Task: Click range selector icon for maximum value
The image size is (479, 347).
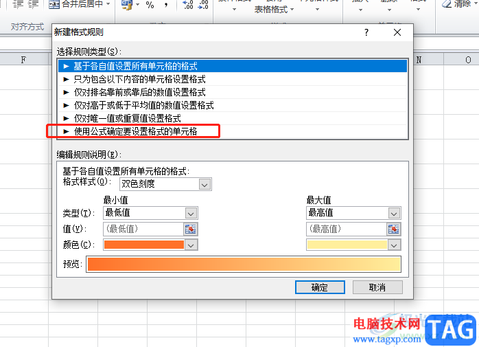Action: pyautogui.click(x=394, y=230)
